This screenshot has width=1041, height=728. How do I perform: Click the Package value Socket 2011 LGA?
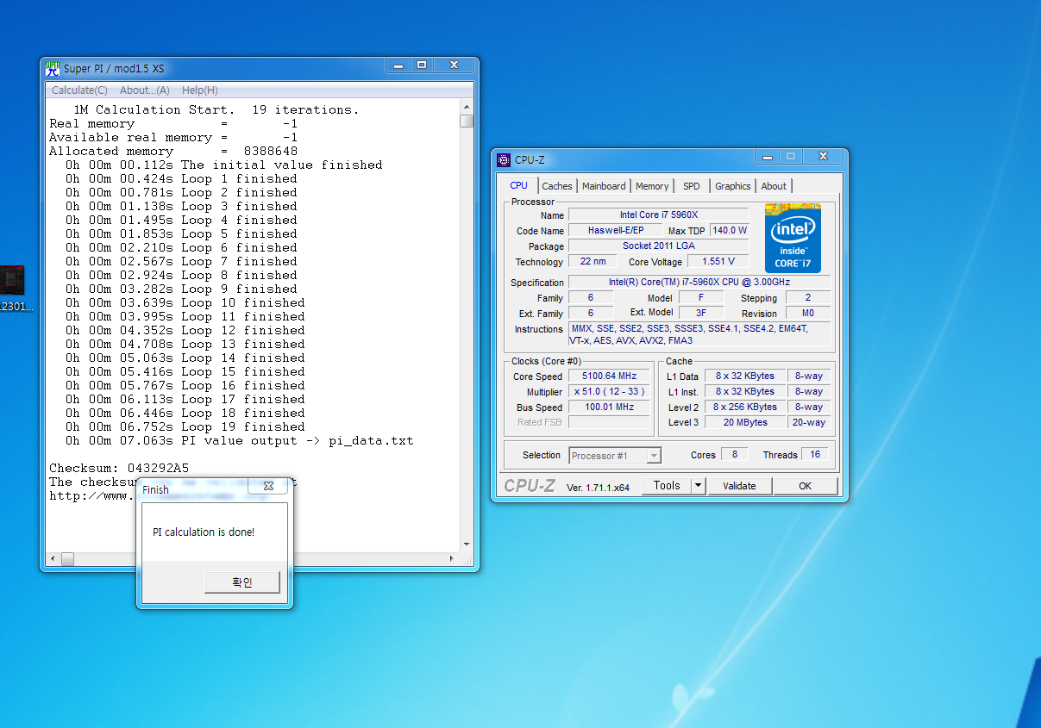pos(659,246)
